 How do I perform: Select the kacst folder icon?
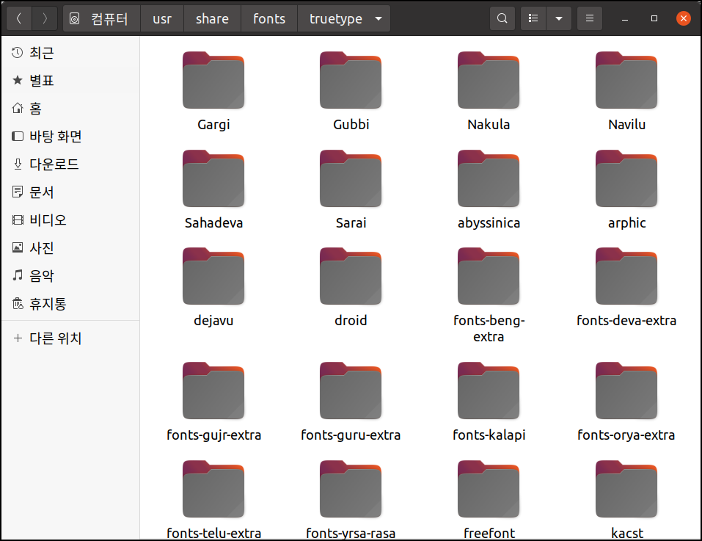point(626,489)
